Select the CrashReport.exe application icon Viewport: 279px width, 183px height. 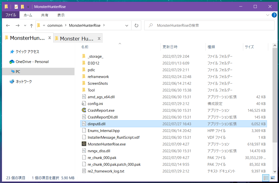click(84, 110)
